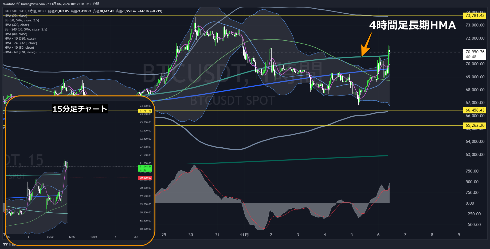Viewport: 490px width, 249px height.
Task: Click the 終値70,950.76 close value
Action: tap(126, 11)
